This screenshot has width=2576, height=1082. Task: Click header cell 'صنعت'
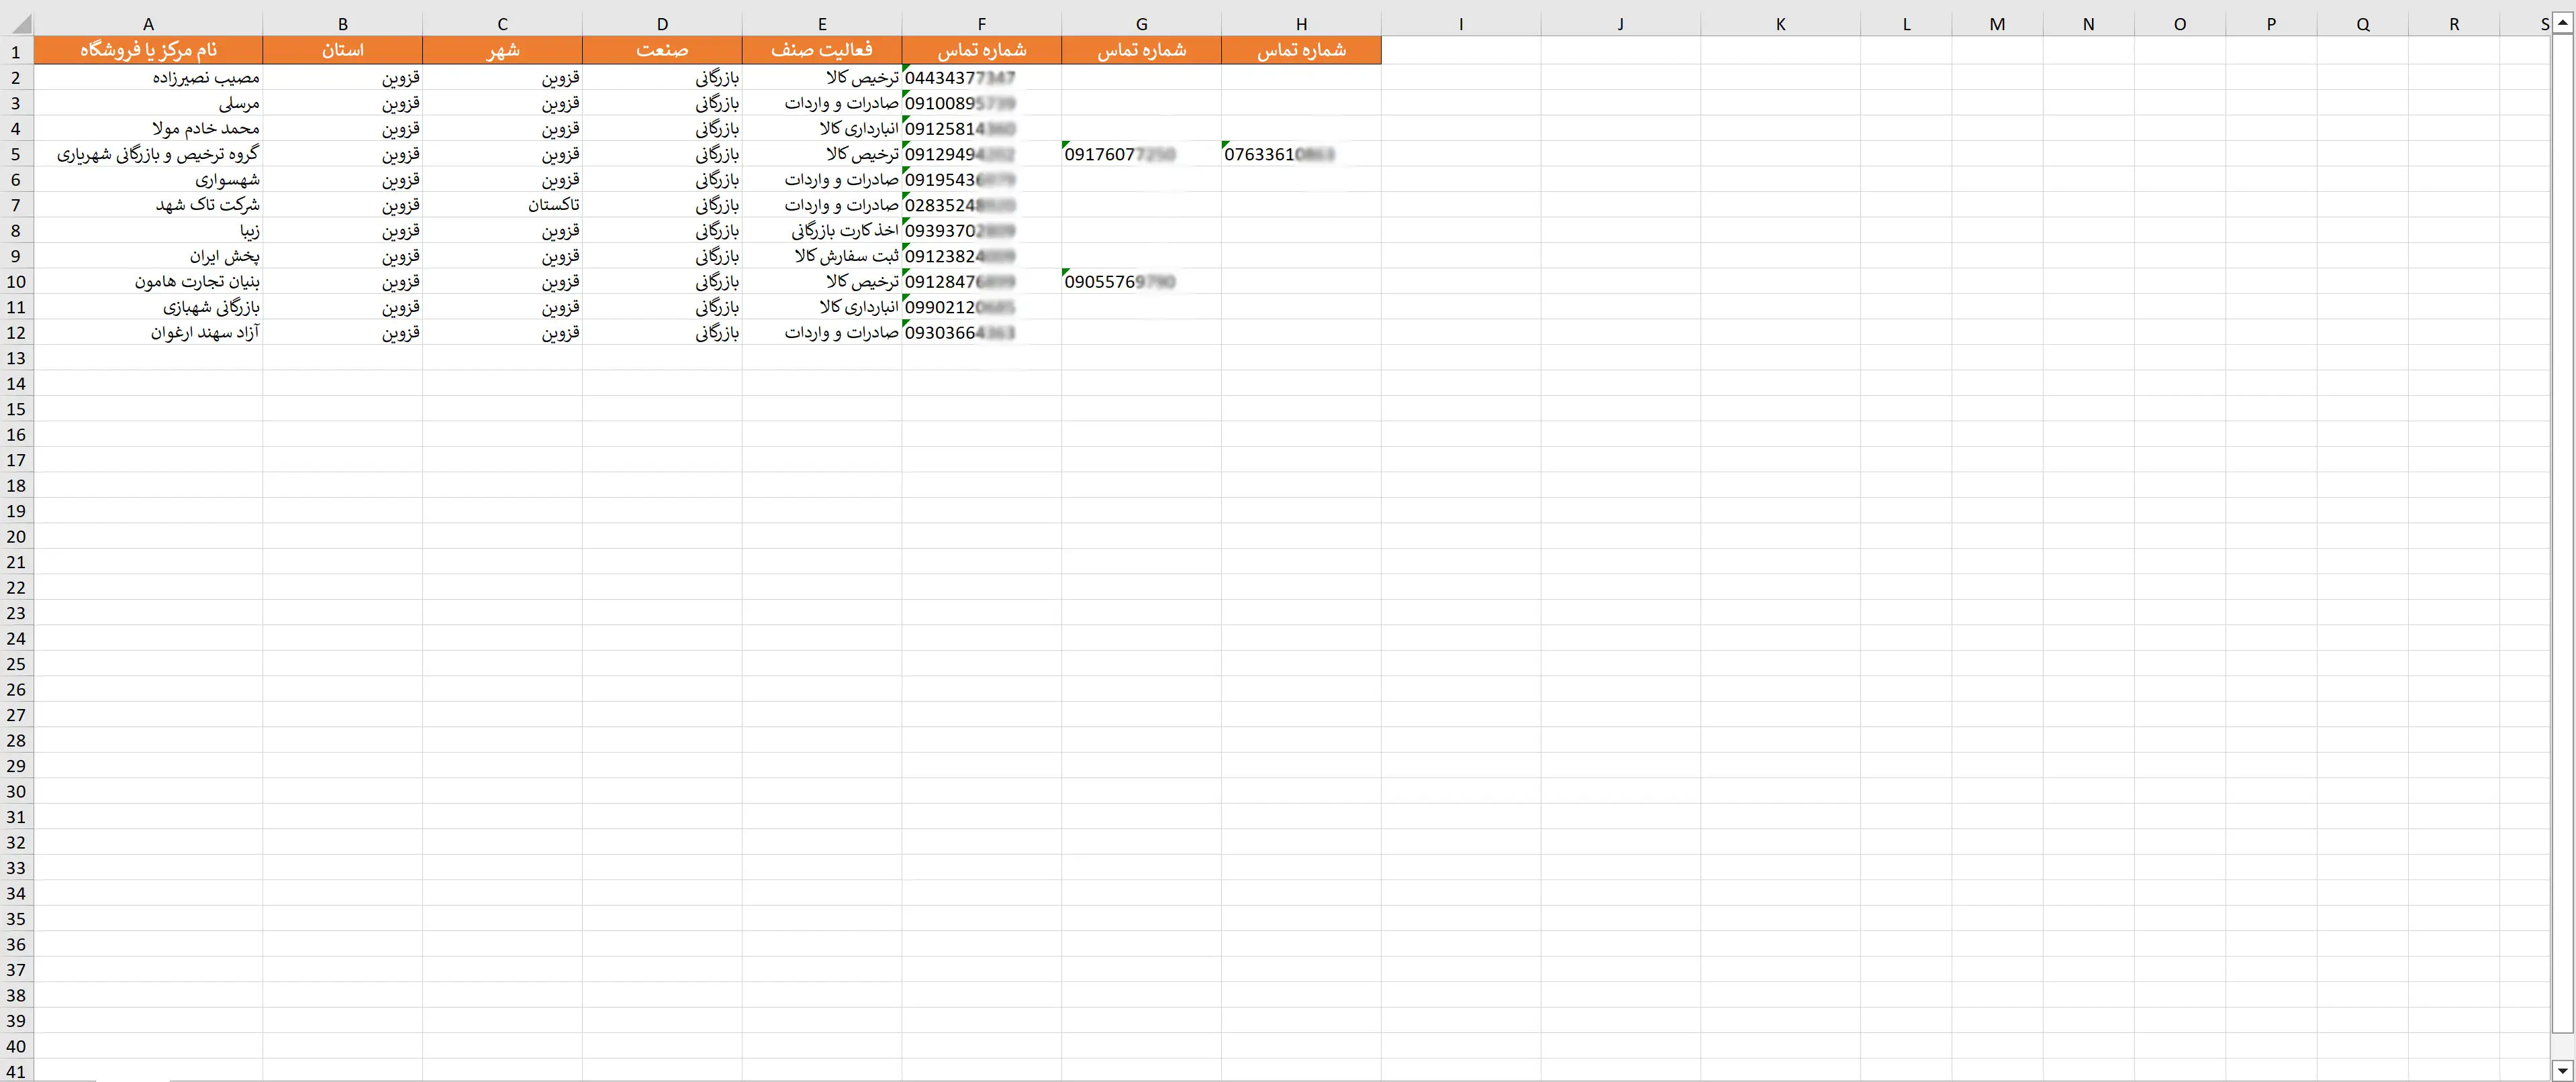662,51
